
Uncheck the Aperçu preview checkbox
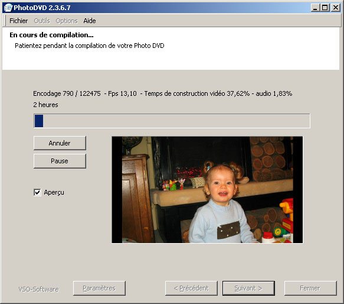point(37,192)
